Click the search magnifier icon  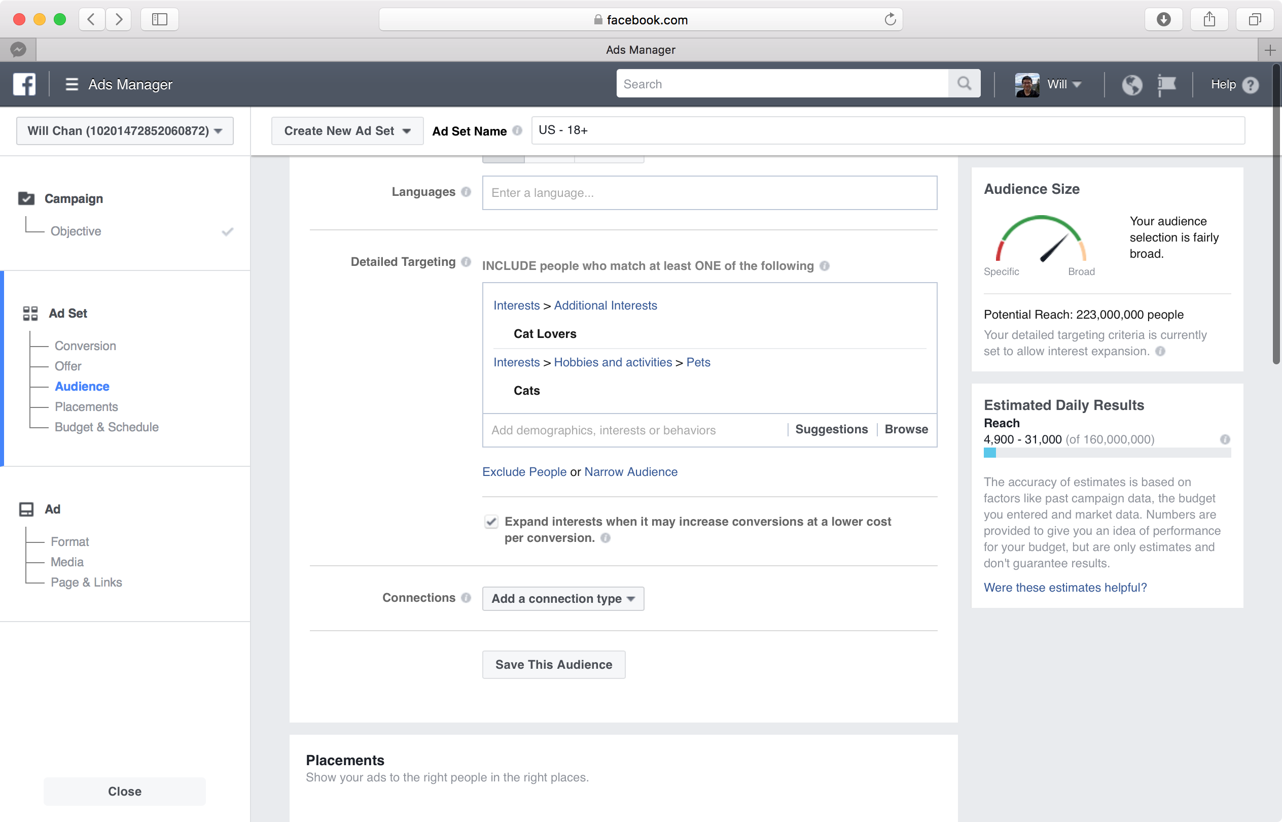pos(964,84)
